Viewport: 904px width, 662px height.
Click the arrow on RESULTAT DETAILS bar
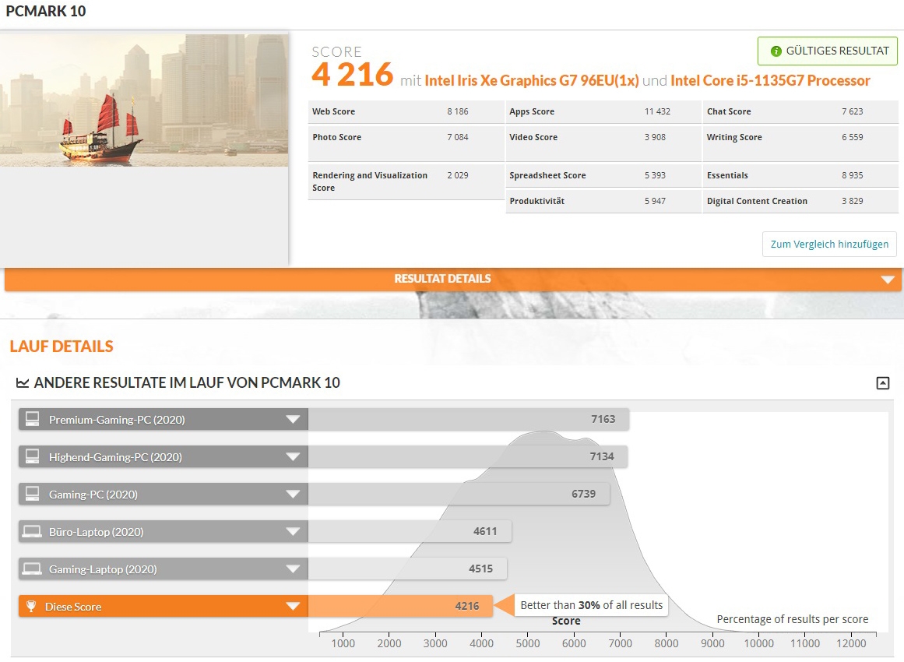[x=888, y=280]
